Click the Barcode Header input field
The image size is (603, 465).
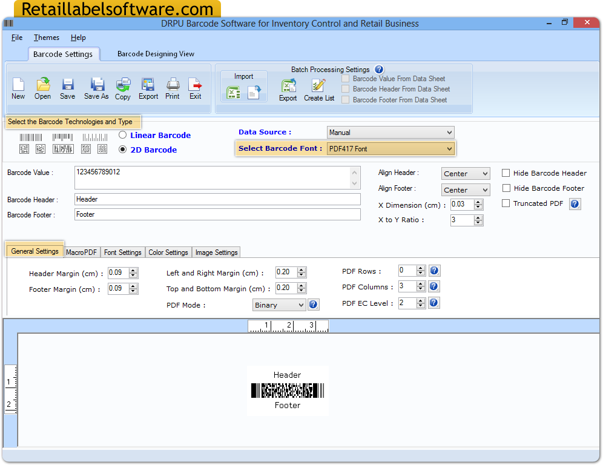[x=217, y=199]
